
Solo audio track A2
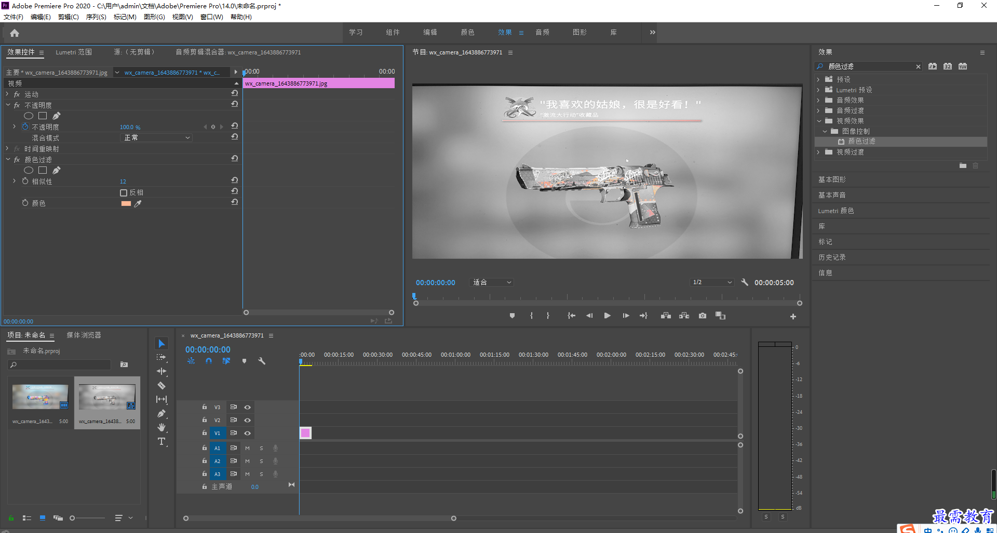(261, 461)
